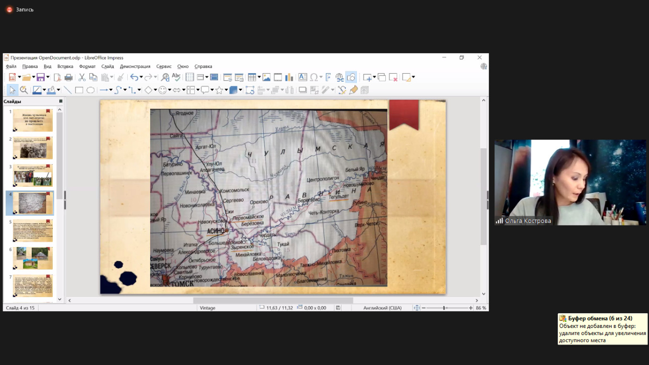Click the Запись recording indicator
The height and width of the screenshot is (365, 649).
(x=20, y=10)
